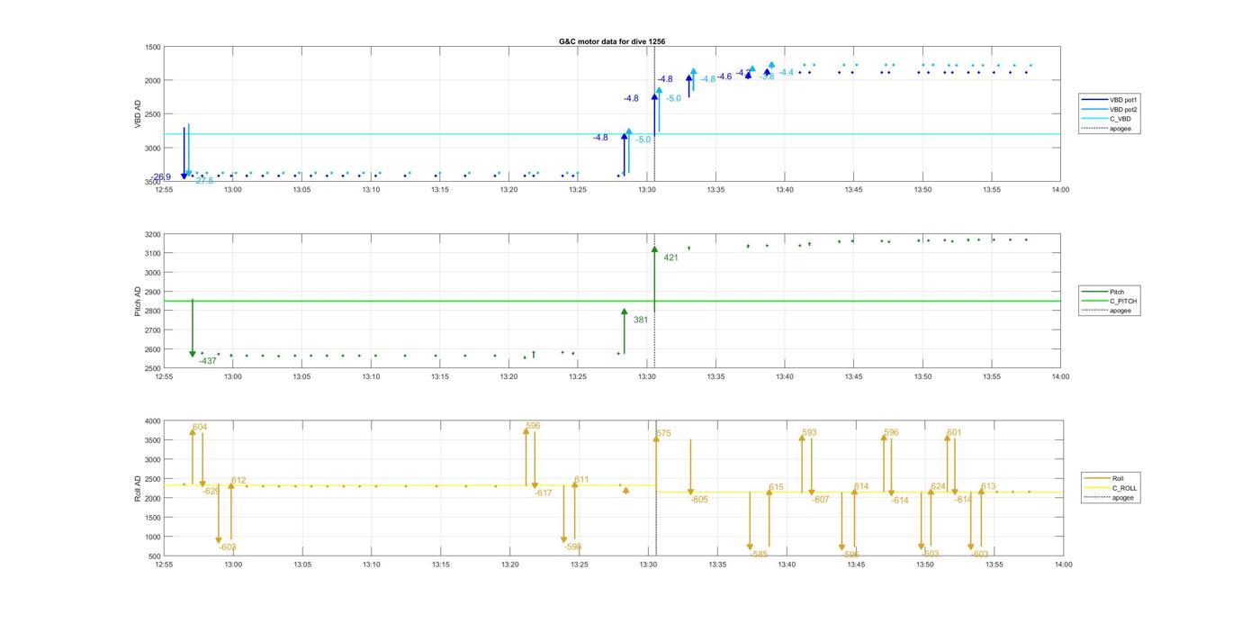Screen dimensions: 1260x624
Task: Click the '12:55' x-tick under VBD plot
Action: point(164,189)
